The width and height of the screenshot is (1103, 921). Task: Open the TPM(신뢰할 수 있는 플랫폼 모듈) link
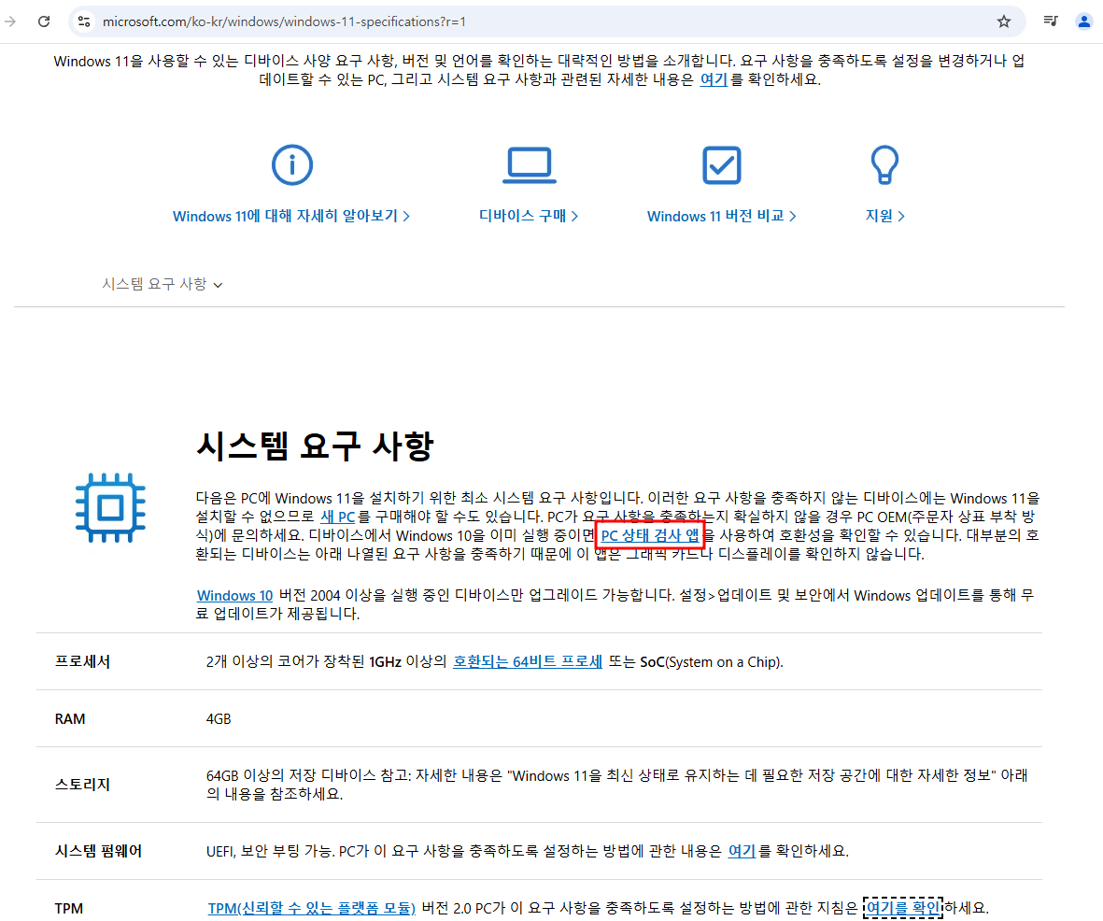pyautogui.click(x=312, y=908)
